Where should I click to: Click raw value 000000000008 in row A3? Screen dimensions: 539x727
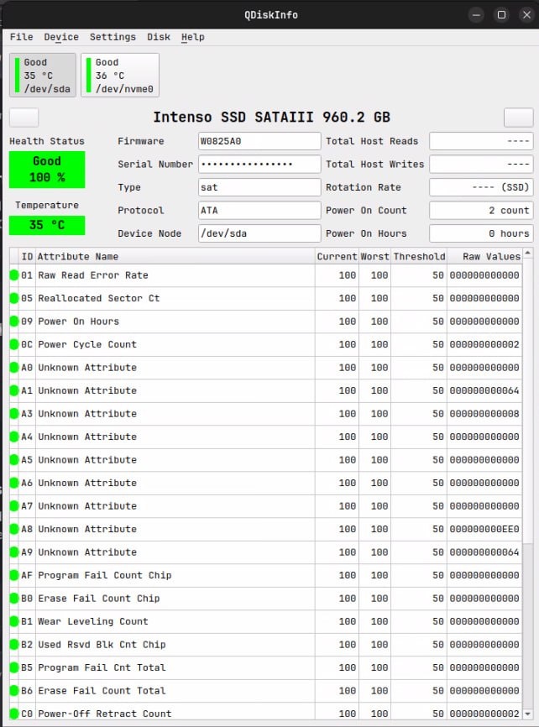[x=484, y=414]
